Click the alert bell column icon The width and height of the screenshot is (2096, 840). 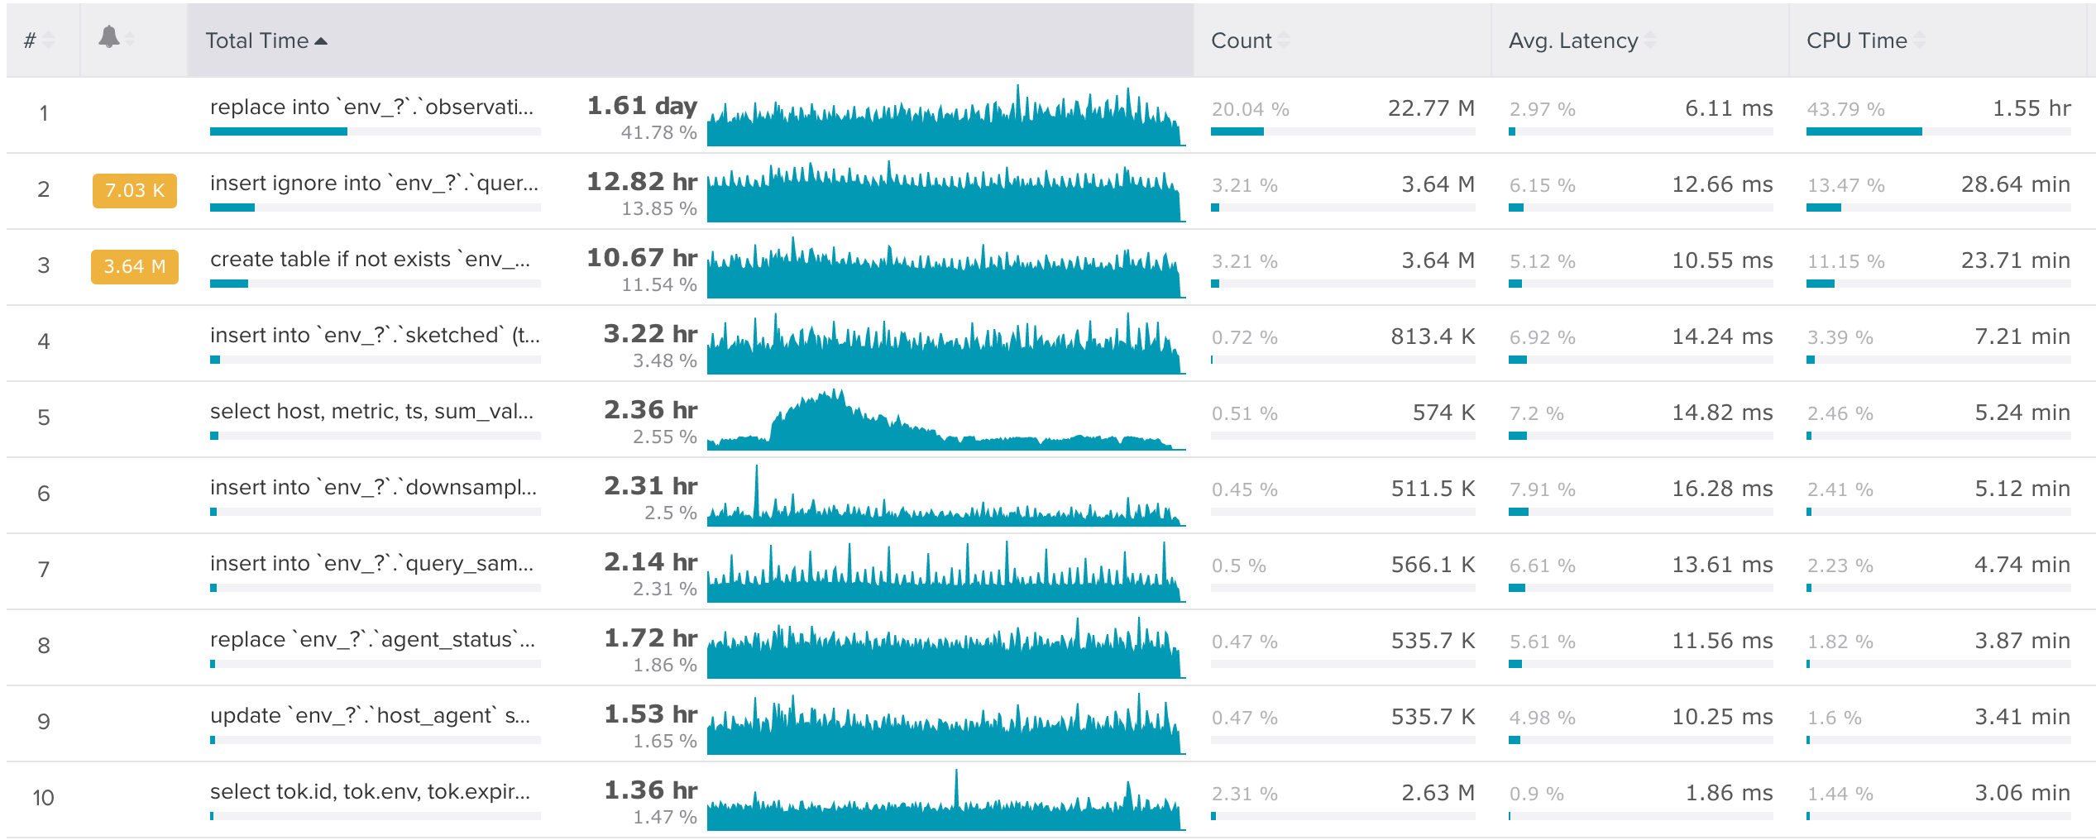(109, 37)
